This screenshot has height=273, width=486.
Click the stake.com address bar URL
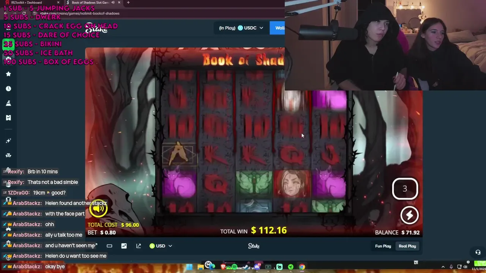[80, 13]
